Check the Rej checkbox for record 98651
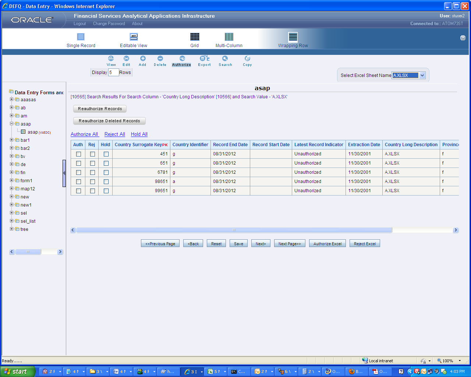The height and width of the screenshot is (377, 471). point(92,181)
